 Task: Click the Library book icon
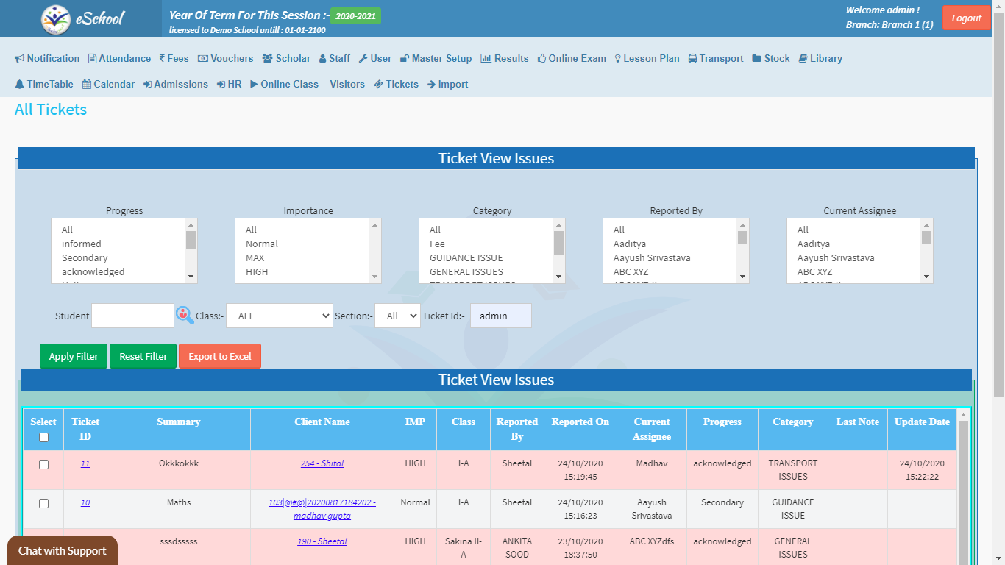click(803, 59)
